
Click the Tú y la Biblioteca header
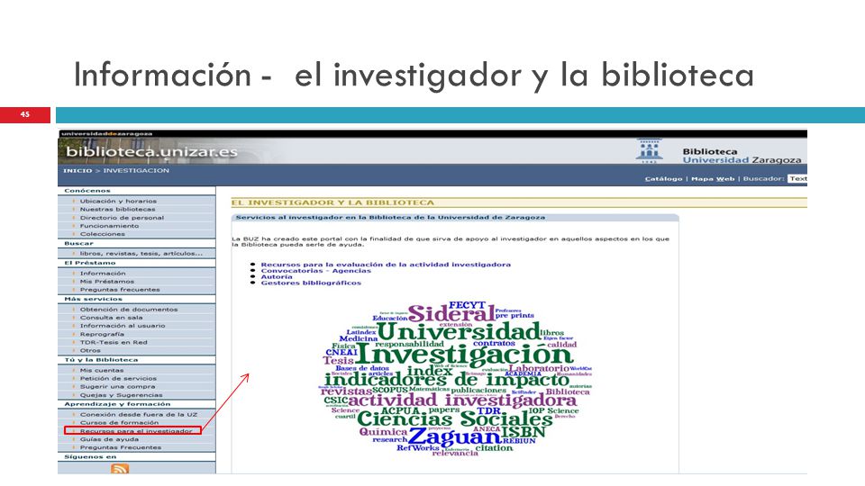pyautogui.click(x=101, y=360)
